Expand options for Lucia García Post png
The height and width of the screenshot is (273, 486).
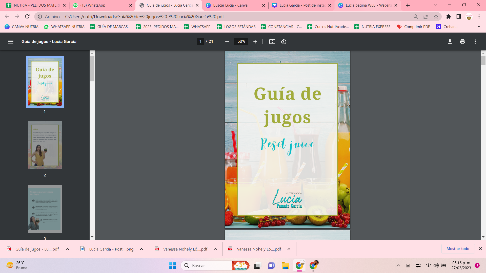point(141,249)
